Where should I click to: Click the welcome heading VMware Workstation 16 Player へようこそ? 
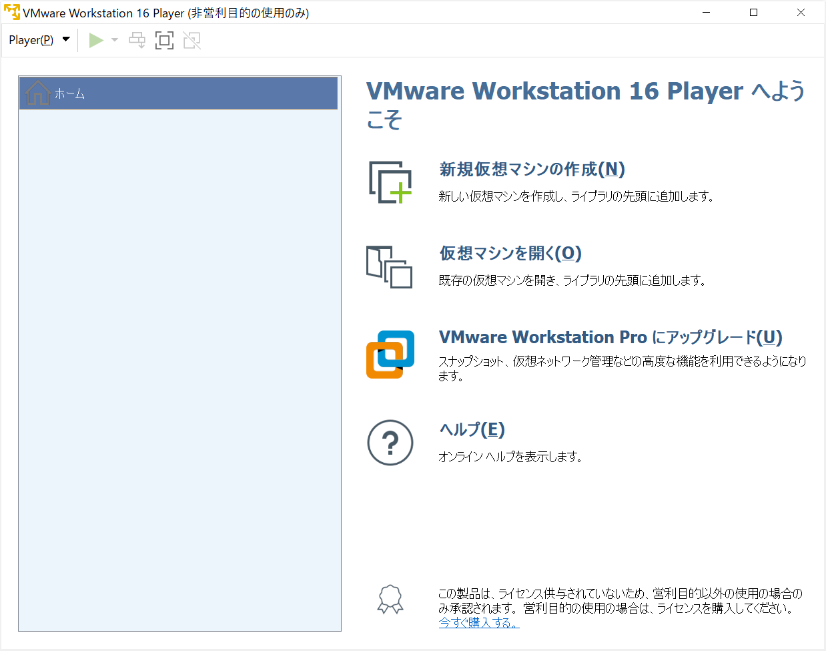(x=586, y=105)
